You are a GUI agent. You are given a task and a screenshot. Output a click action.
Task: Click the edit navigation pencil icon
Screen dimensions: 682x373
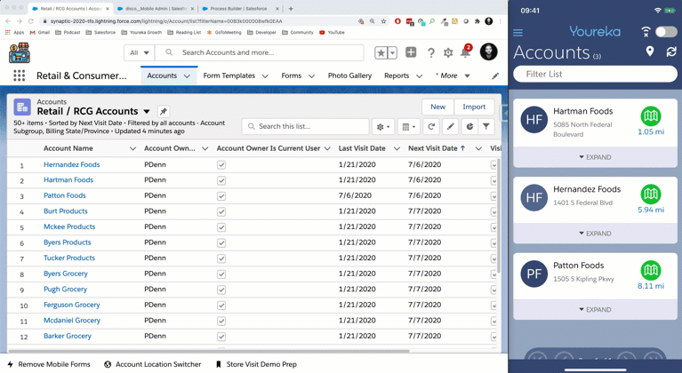coord(495,76)
